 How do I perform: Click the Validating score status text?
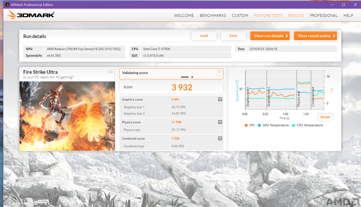click(135, 73)
